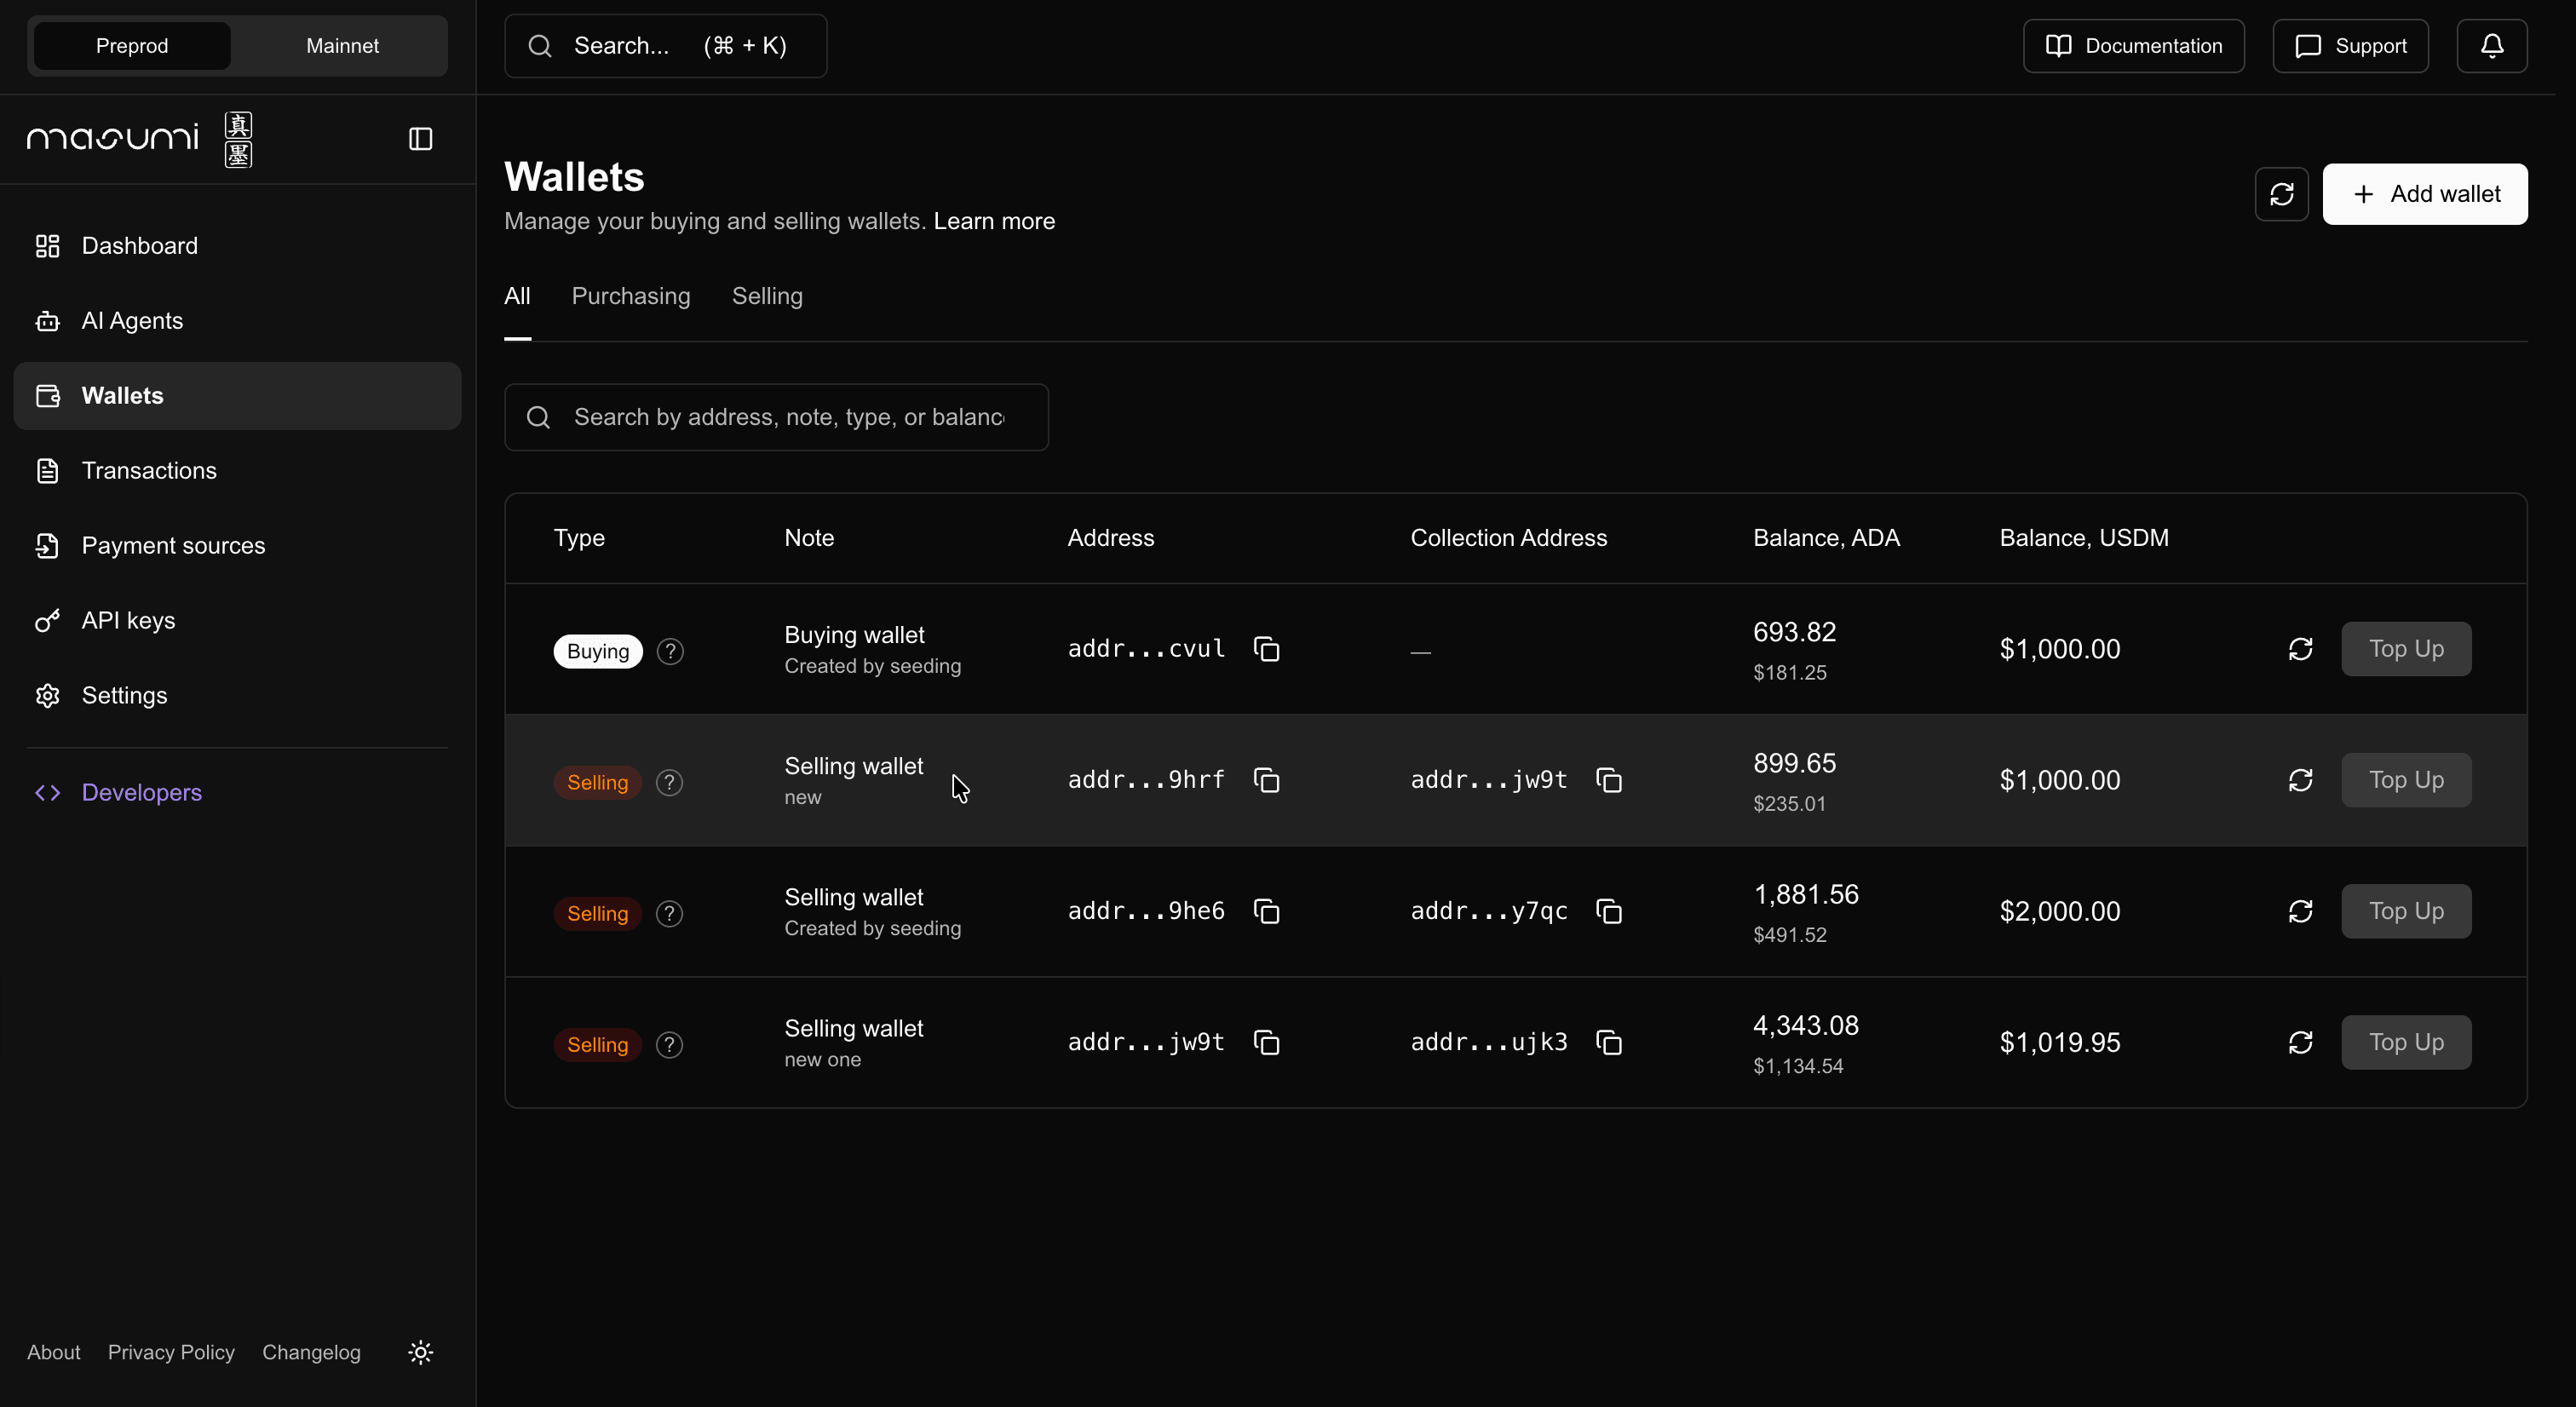Refresh balance of the Buying wallet row
This screenshot has width=2576, height=1407.
[x=2300, y=649]
